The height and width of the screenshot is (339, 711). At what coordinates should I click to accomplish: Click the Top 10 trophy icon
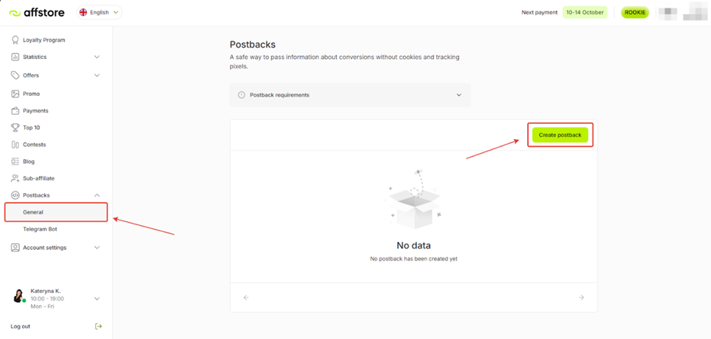(x=15, y=128)
